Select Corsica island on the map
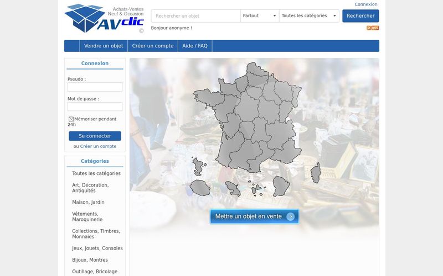This screenshot has height=276, width=443. (316, 173)
